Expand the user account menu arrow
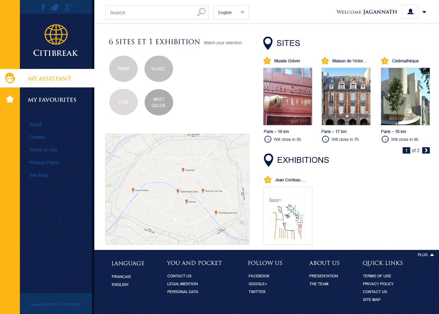The height and width of the screenshot is (314, 439). [424, 12]
